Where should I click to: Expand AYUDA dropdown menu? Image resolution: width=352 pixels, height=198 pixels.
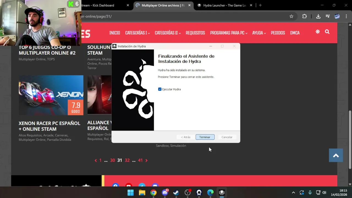coord(259,33)
